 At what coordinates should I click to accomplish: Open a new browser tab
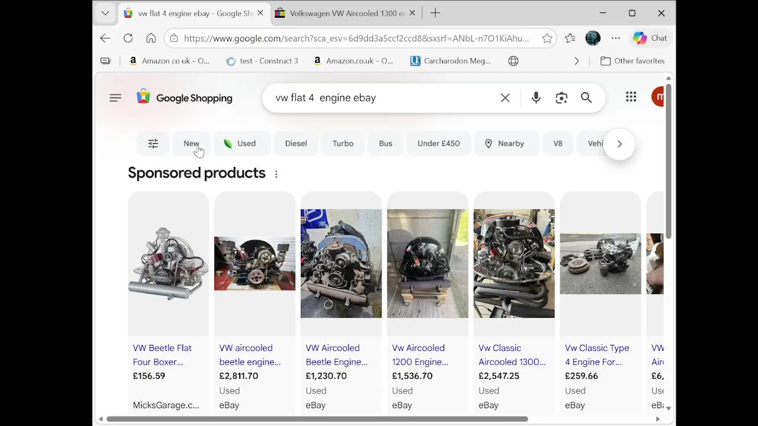click(x=435, y=13)
